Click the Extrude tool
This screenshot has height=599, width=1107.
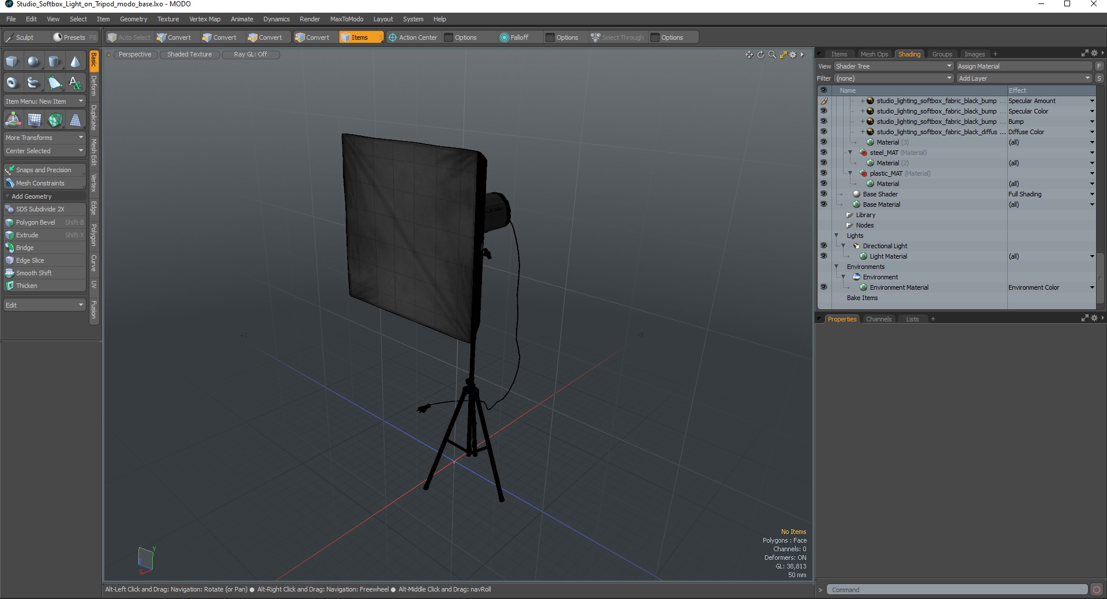44,235
